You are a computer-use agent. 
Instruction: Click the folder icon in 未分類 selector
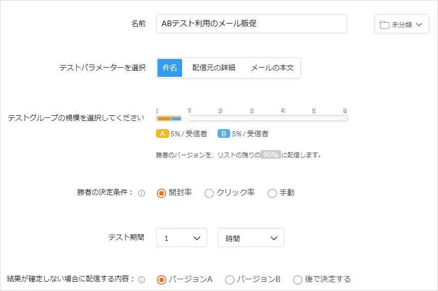click(x=384, y=25)
